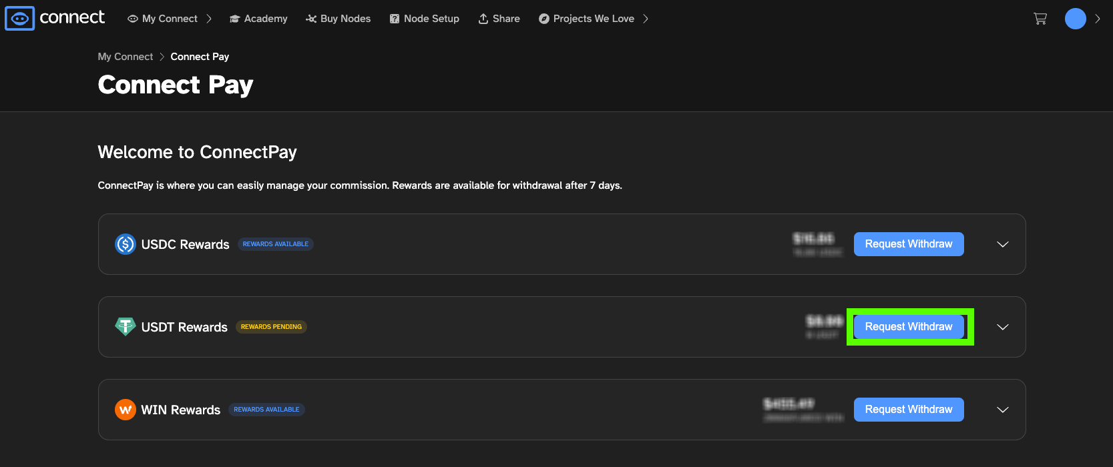Click the ConnectPay commission description text

pyautogui.click(x=360, y=185)
